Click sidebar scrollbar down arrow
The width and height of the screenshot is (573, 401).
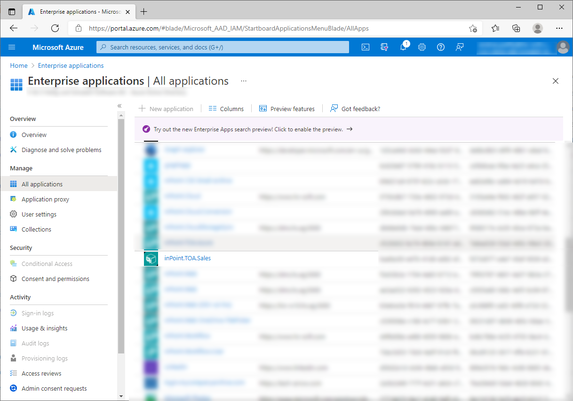(121, 397)
